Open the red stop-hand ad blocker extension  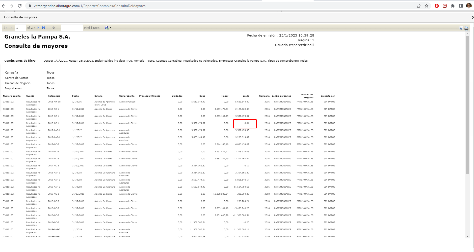click(x=437, y=6)
